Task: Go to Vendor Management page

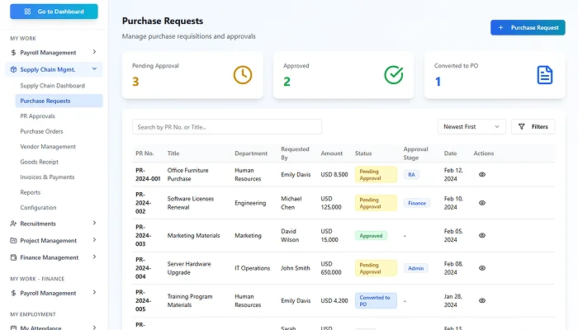Action: pos(48,147)
